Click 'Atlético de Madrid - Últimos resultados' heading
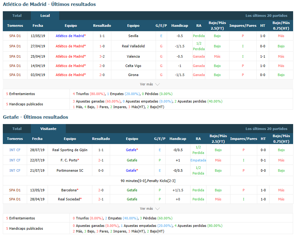 [49, 4]
